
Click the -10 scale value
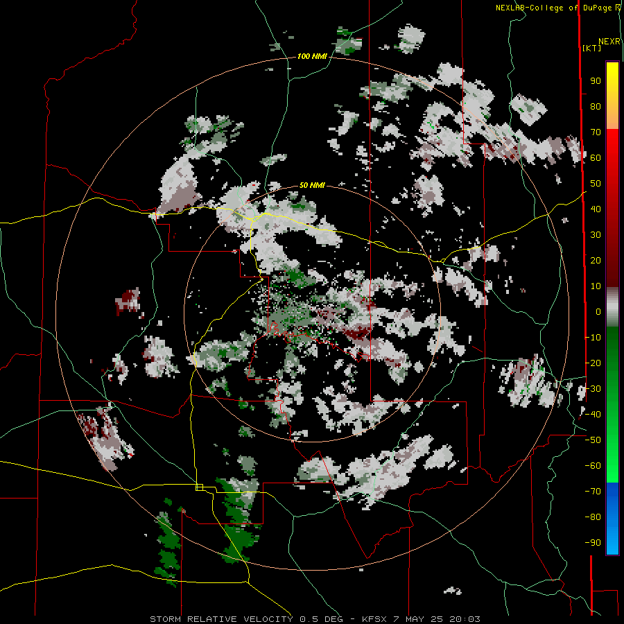pos(593,338)
